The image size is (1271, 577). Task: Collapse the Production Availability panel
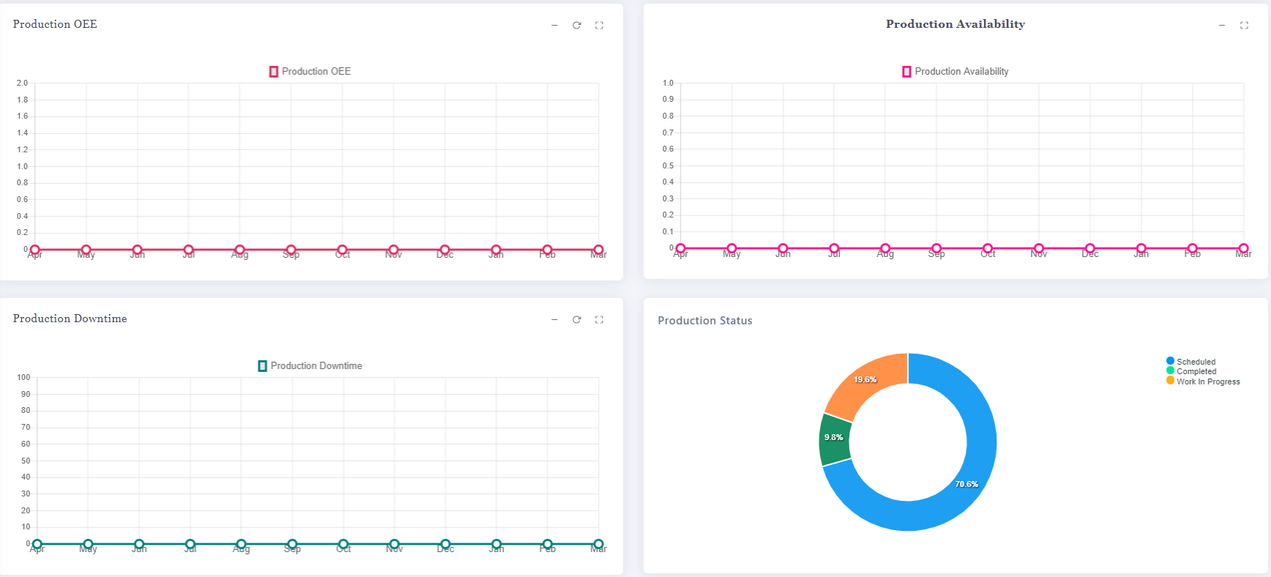pos(1222,26)
